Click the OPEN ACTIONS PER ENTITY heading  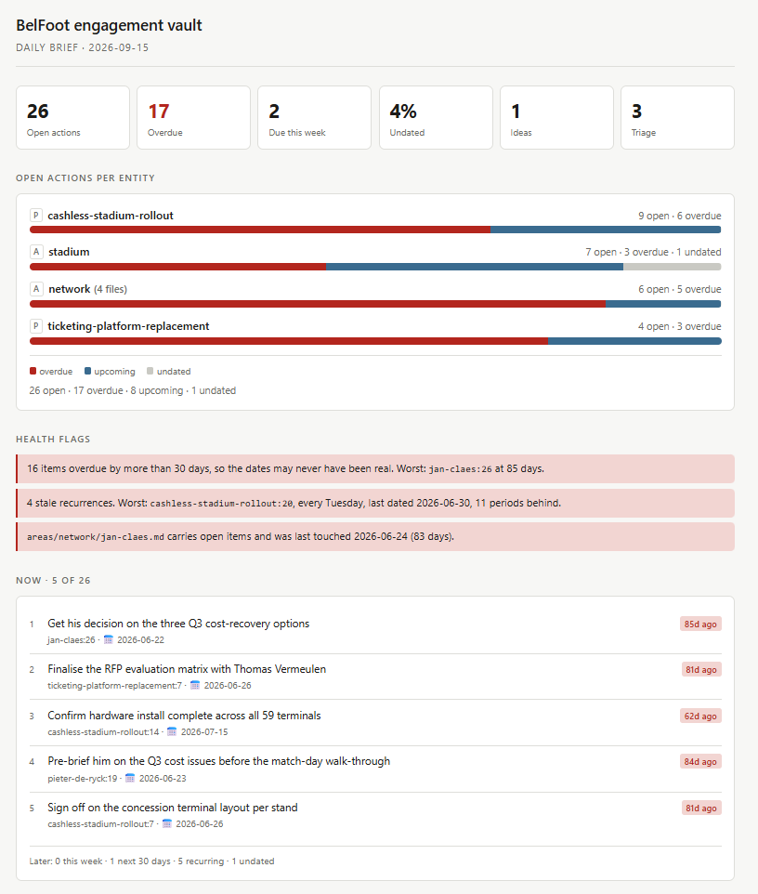(85, 177)
